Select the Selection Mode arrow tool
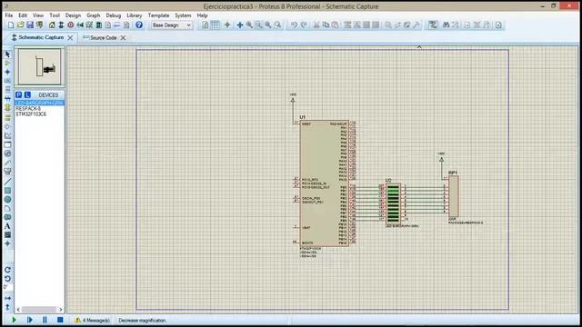The height and width of the screenshot is (327, 582). (7, 54)
